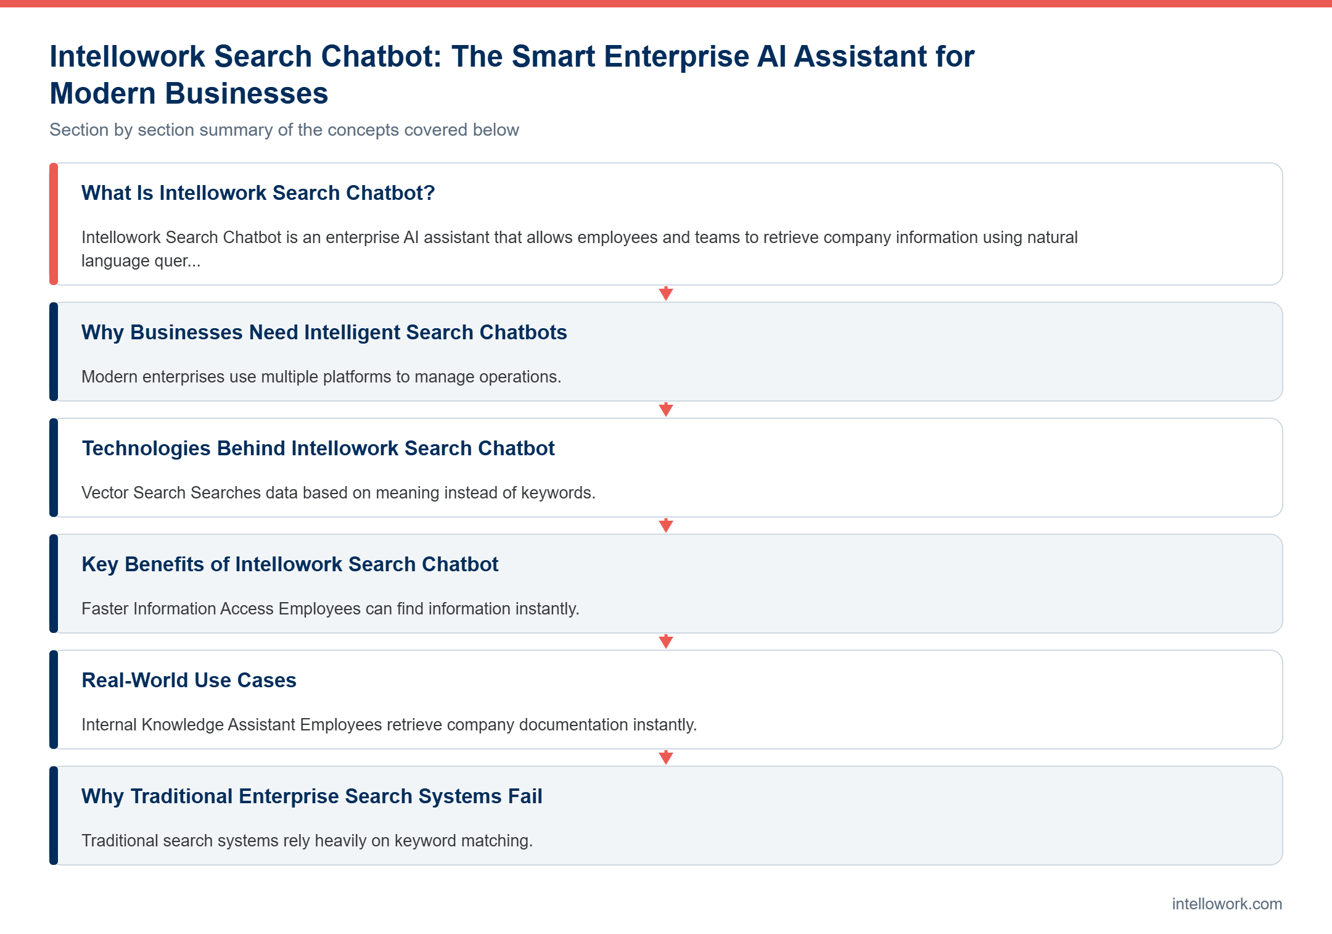Select 'Modern enterprises use multiple platforms to manage operations.'
The image size is (1332, 934).
[x=321, y=377]
